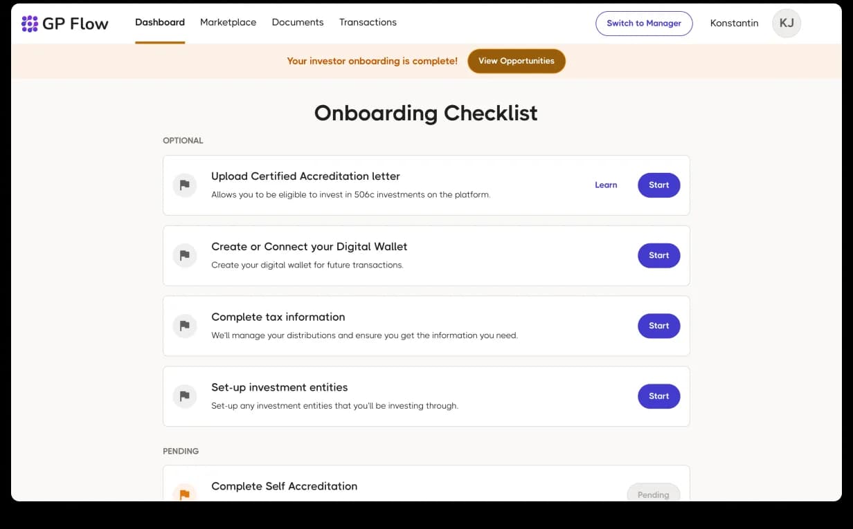Screen dimensions: 853x529
Task: Click 'Create or Connect your Digital Wallet' title
Action: click(x=309, y=247)
